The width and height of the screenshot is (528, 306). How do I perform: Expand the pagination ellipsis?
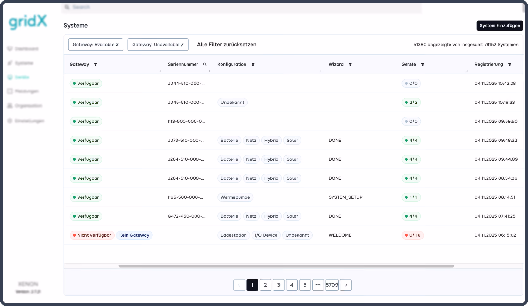318,285
